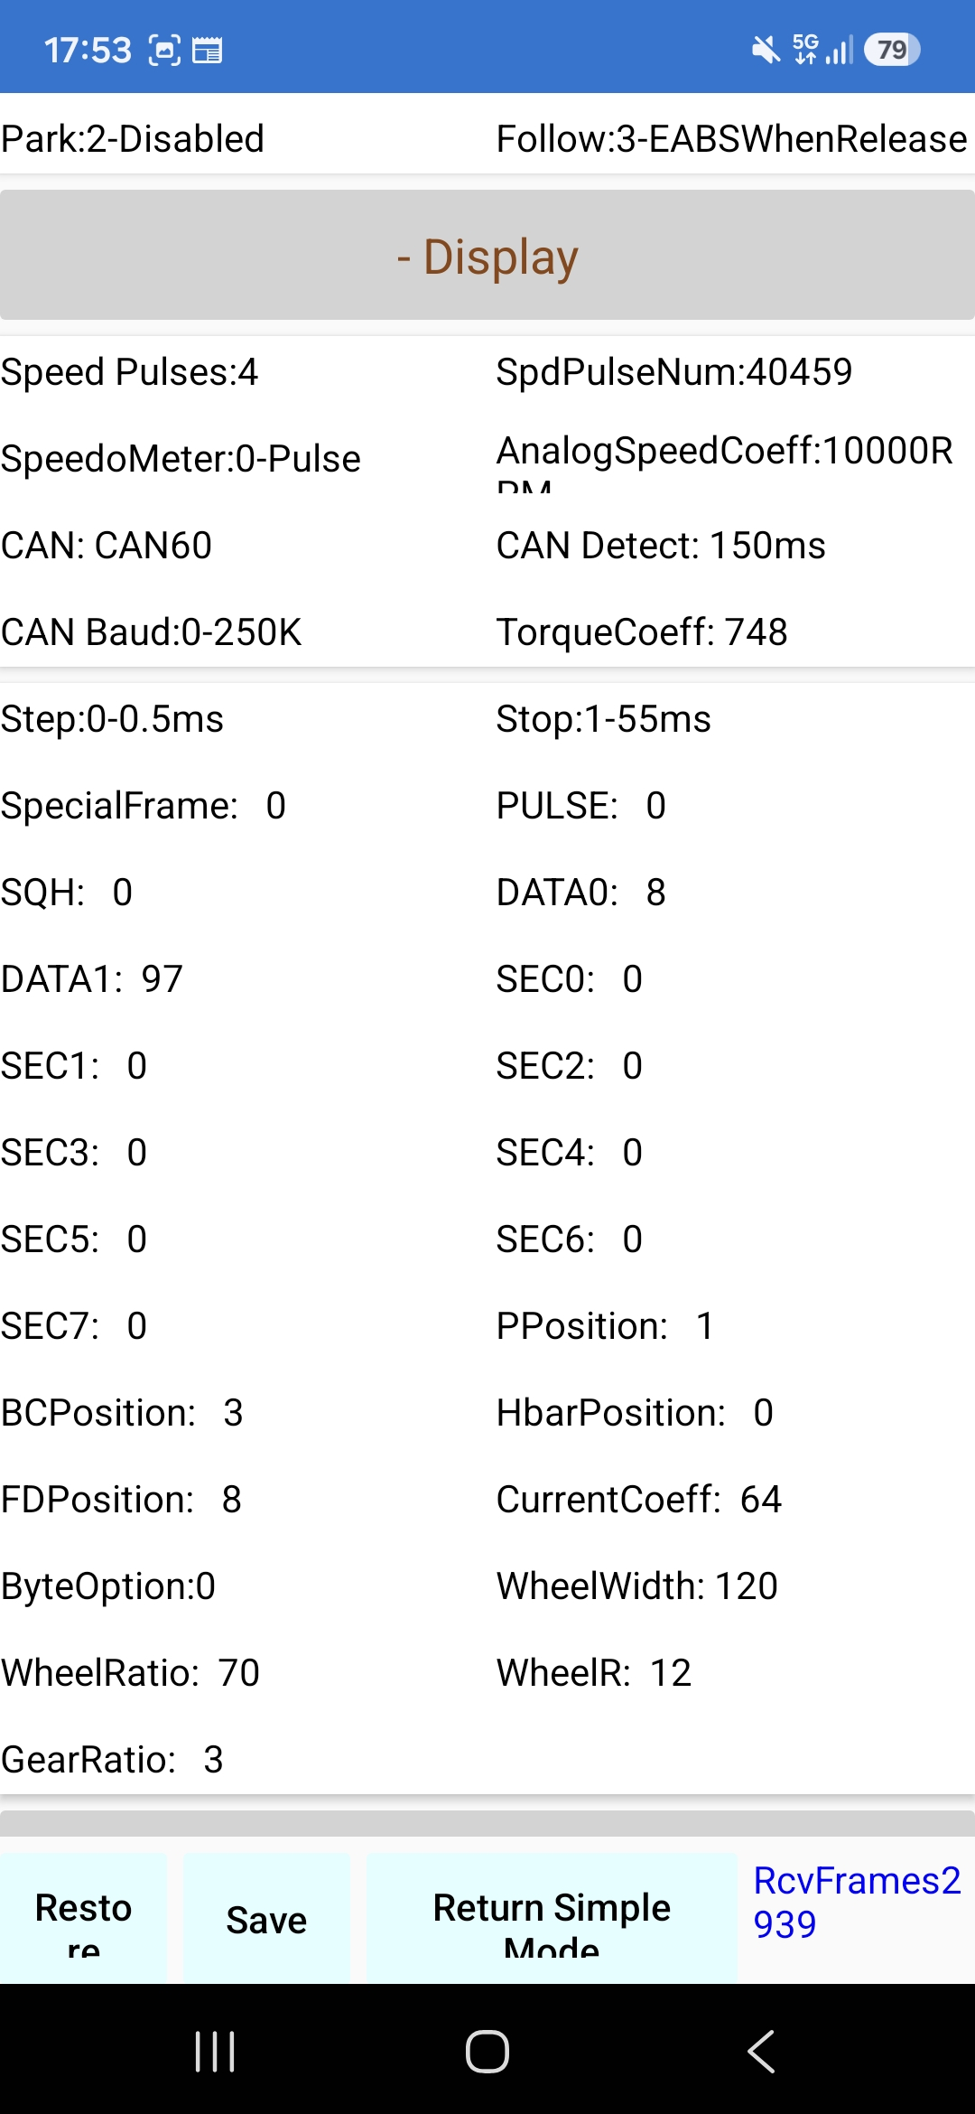Open the Follow:3-EABSWhenRelease option

tap(731, 139)
